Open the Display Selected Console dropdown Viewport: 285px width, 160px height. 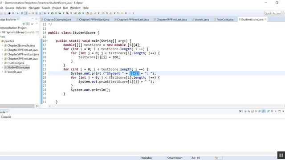[276, 111]
